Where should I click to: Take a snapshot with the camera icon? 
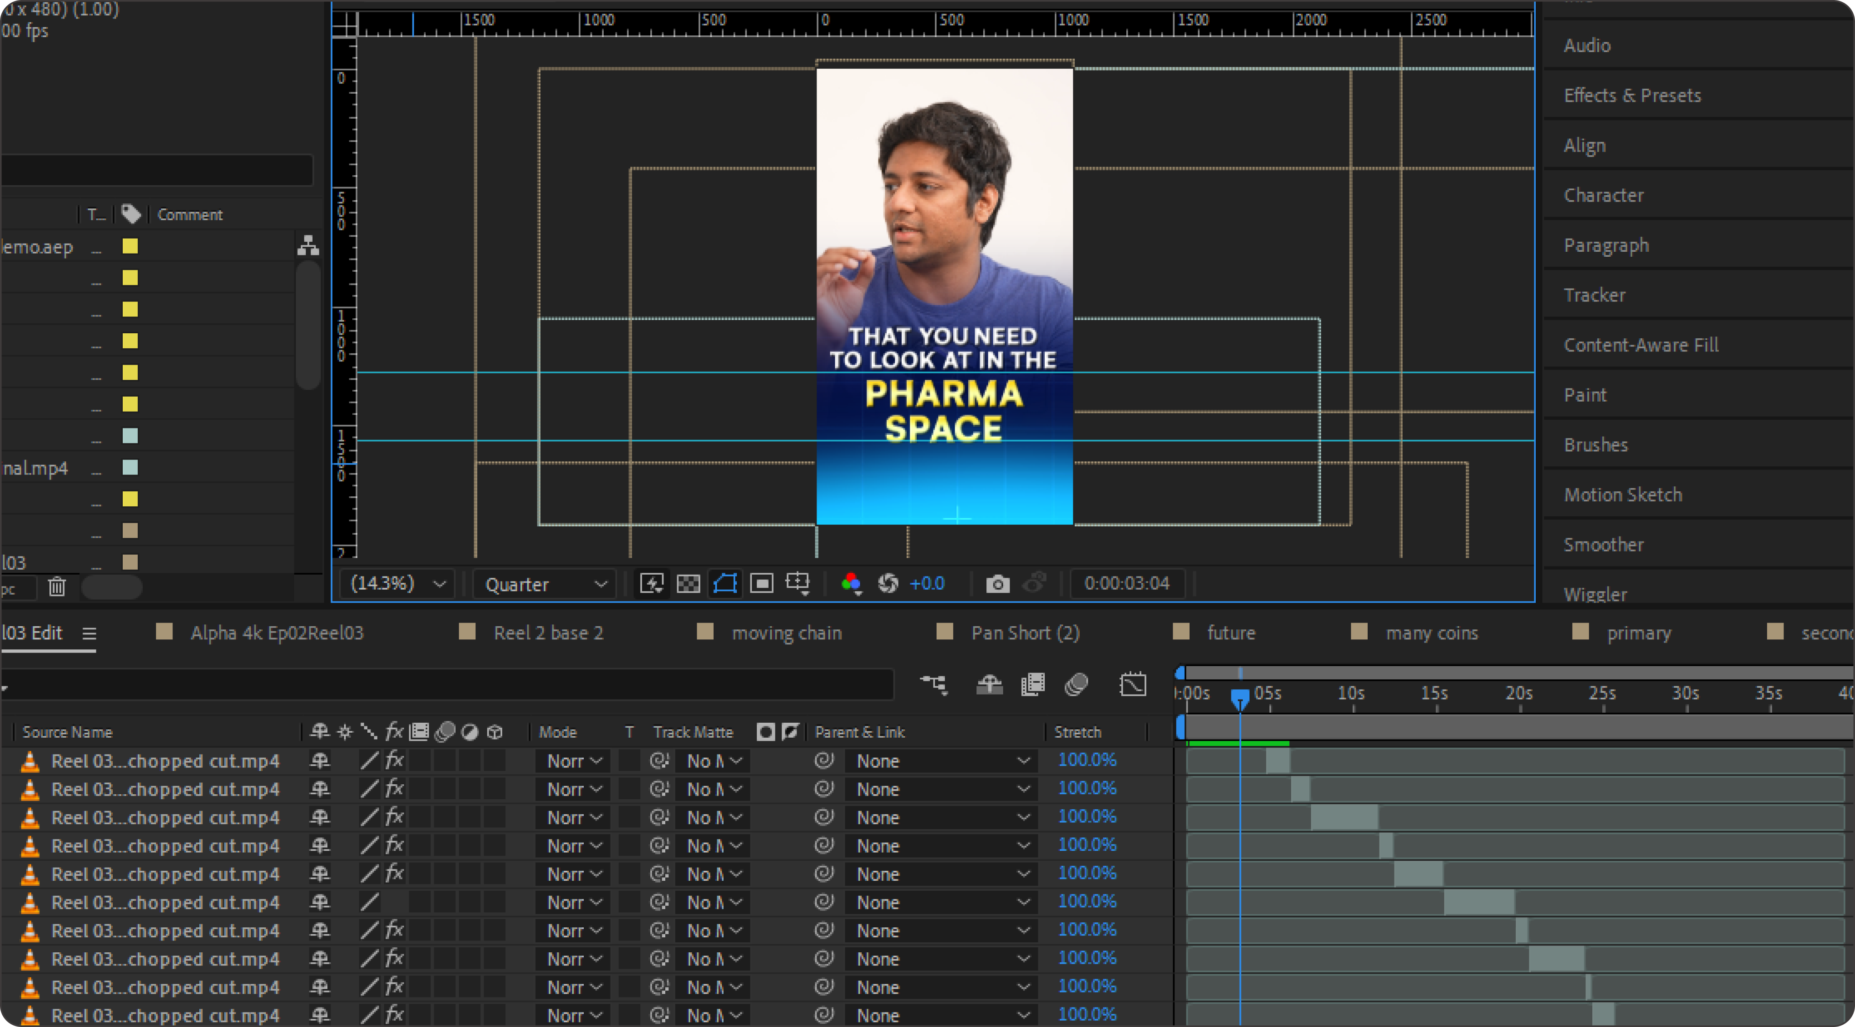pyautogui.click(x=997, y=583)
